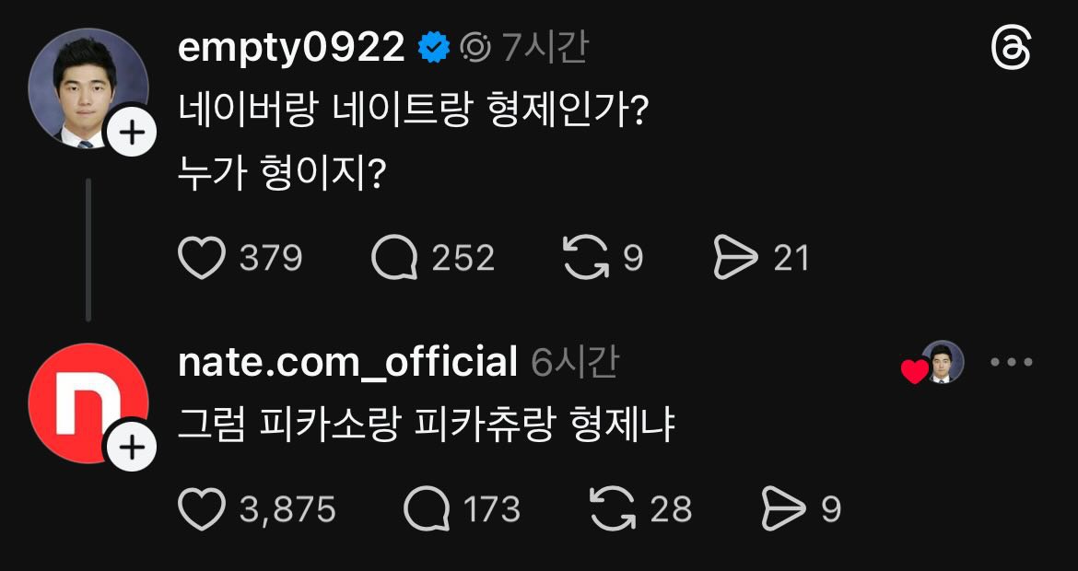Follow empty0922 using plus badge

(x=133, y=134)
